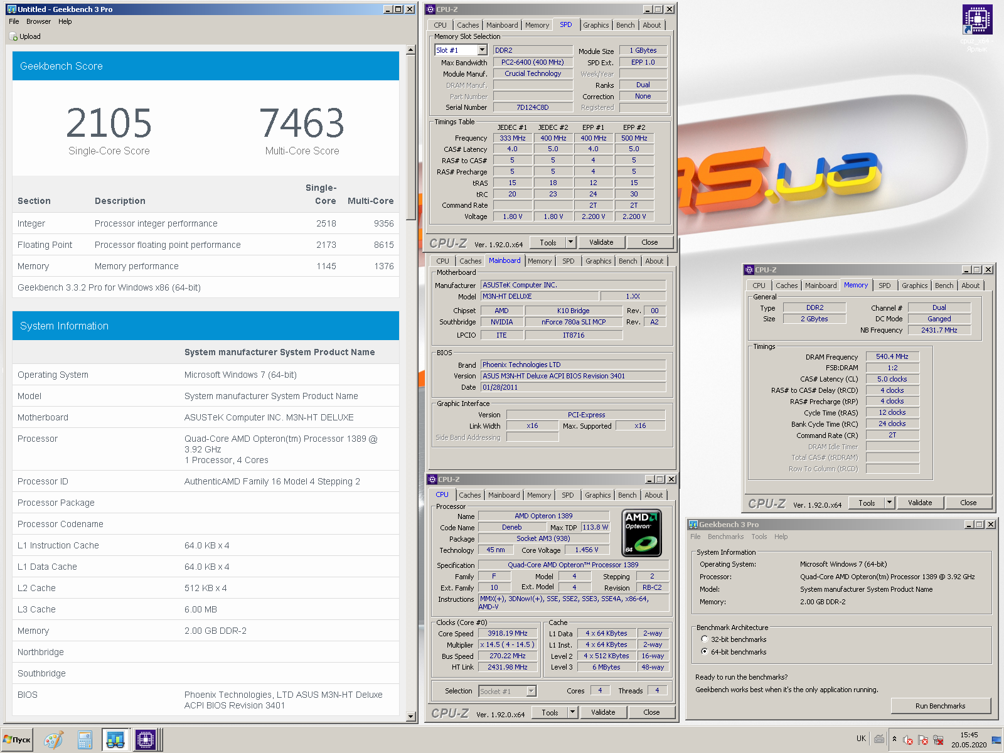Click the CPU-Z title icon in Memory window
The width and height of the screenshot is (1004, 753).
(749, 270)
